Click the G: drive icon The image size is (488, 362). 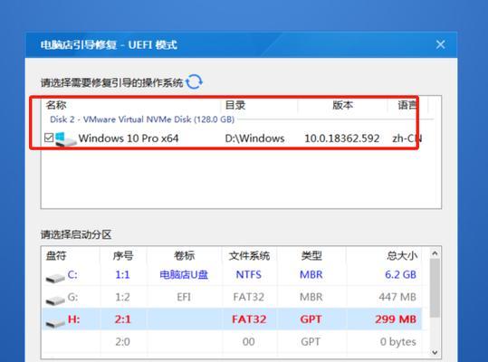[55, 299]
